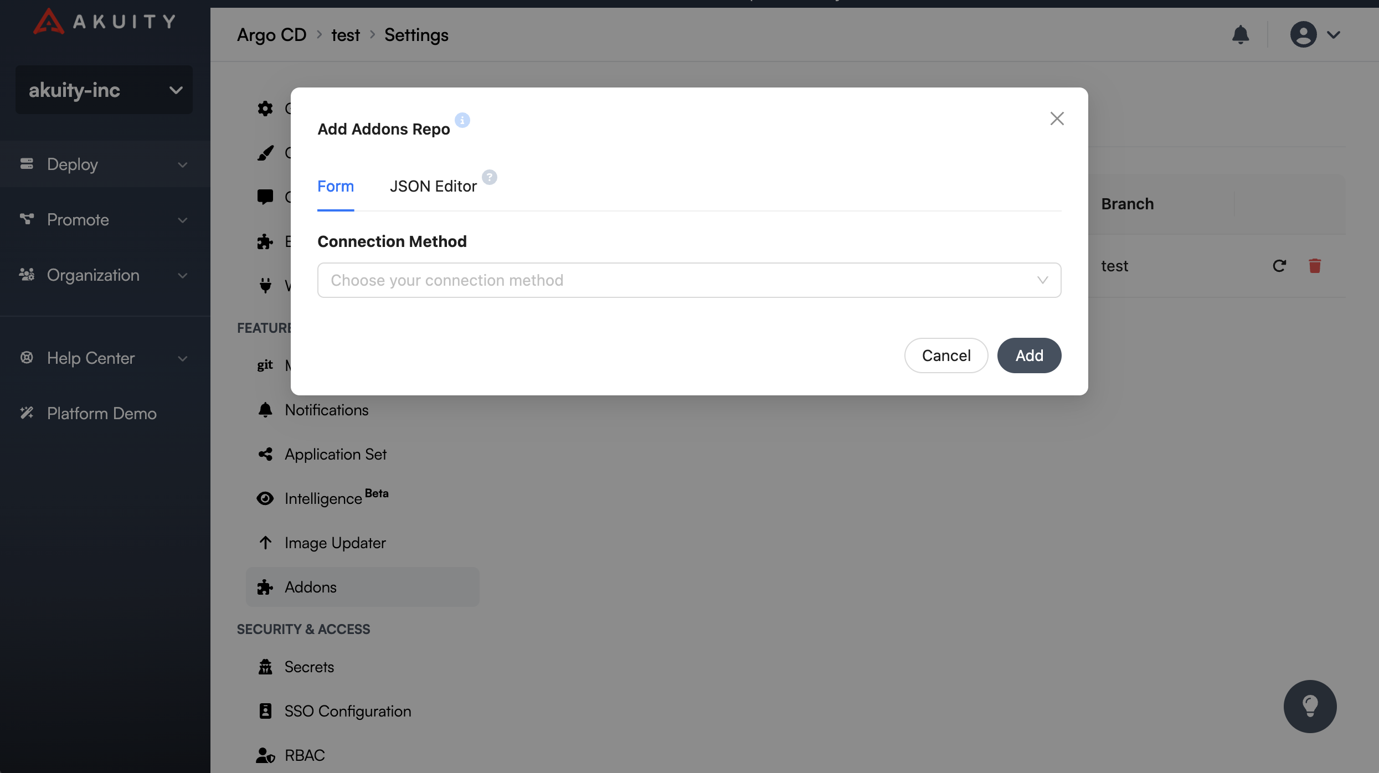Click the red delete trash icon
The height and width of the screenshot is (773, 1379).
(x=1315, y=266)
